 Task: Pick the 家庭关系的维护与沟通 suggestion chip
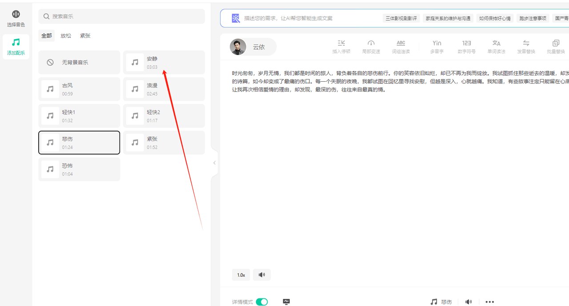(448, 18)
